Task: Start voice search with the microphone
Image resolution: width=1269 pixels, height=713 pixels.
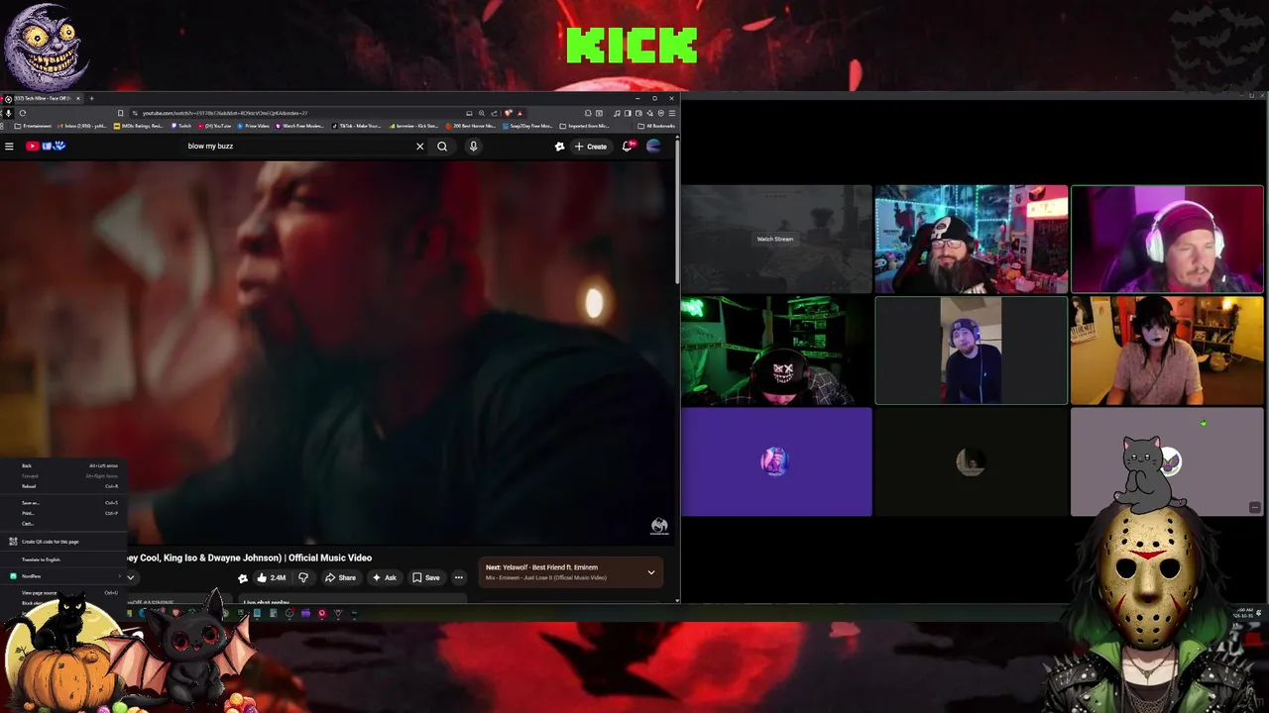Action: (473, 147)
